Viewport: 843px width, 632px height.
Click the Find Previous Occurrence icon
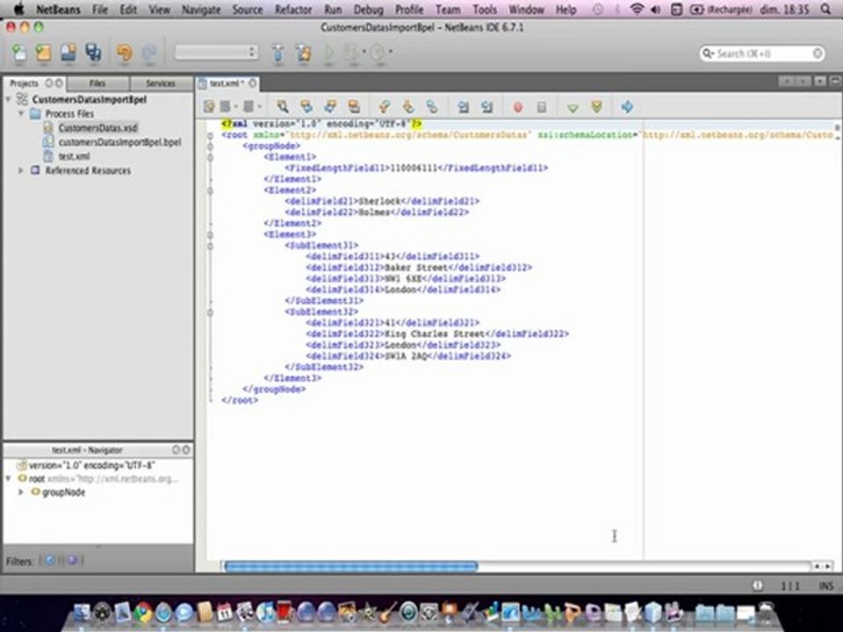pyautogui.click(x=306, y=106)
